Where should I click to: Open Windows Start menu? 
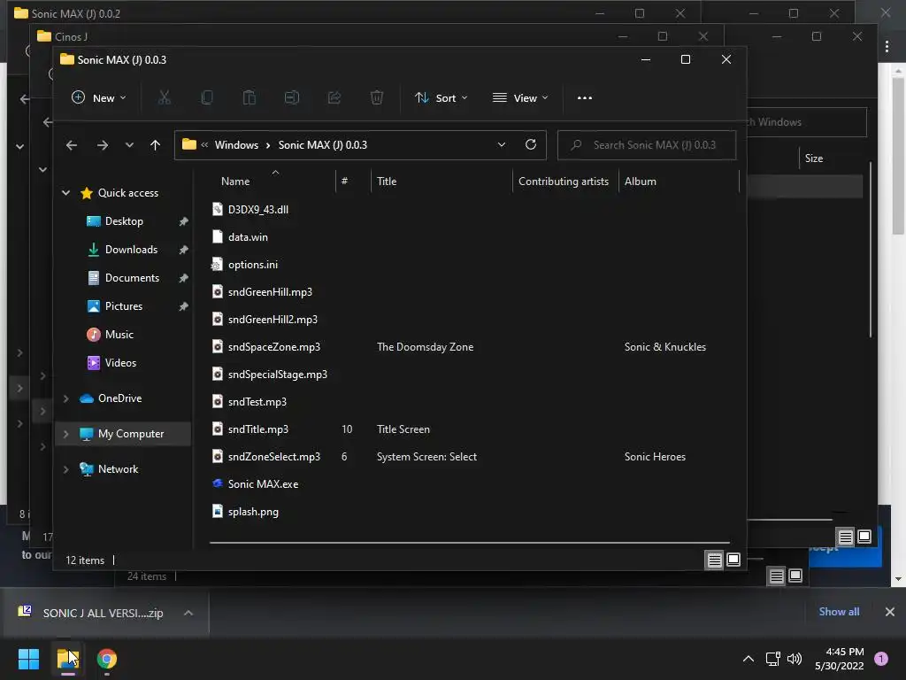point(28,659)
